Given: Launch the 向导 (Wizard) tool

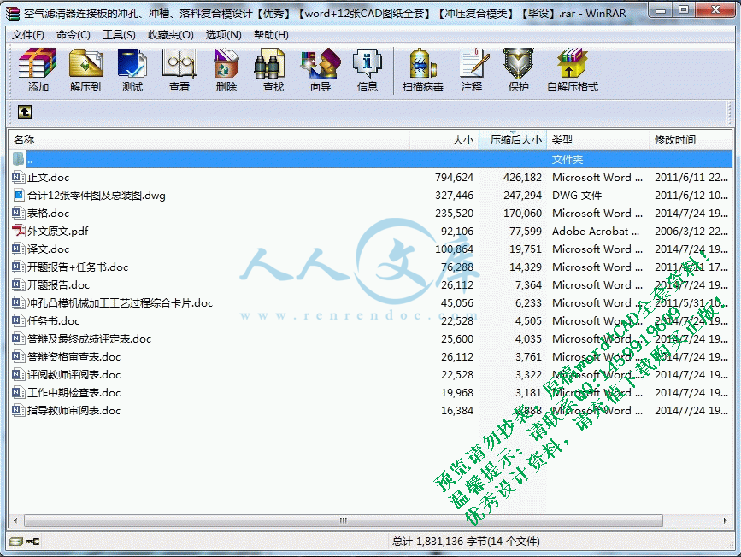Looking at the screenshot, I should click(321, 69).
